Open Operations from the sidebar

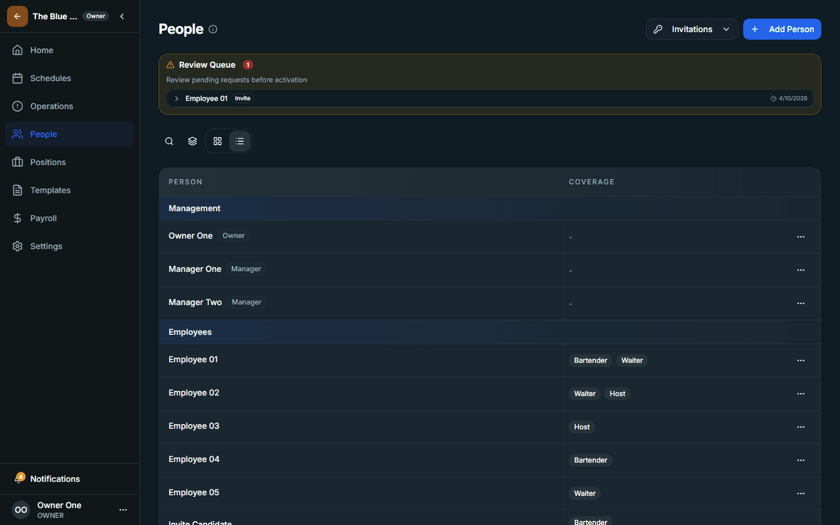point(69,106)
